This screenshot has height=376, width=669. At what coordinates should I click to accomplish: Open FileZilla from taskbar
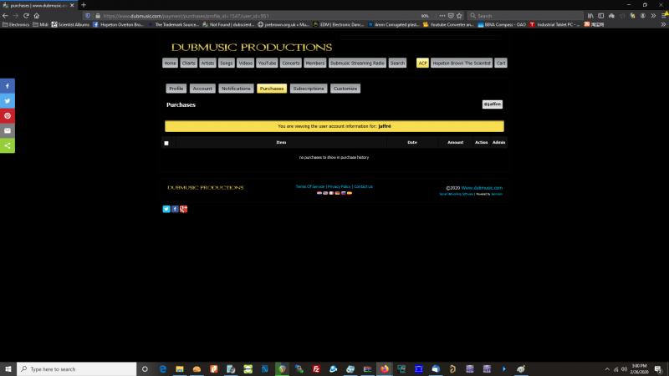pyautogui.click(x=316, y=368)
